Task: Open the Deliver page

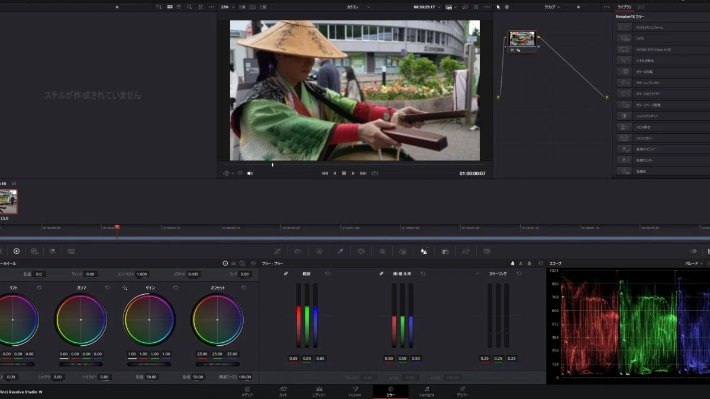Action: click(x=463, y=392)
